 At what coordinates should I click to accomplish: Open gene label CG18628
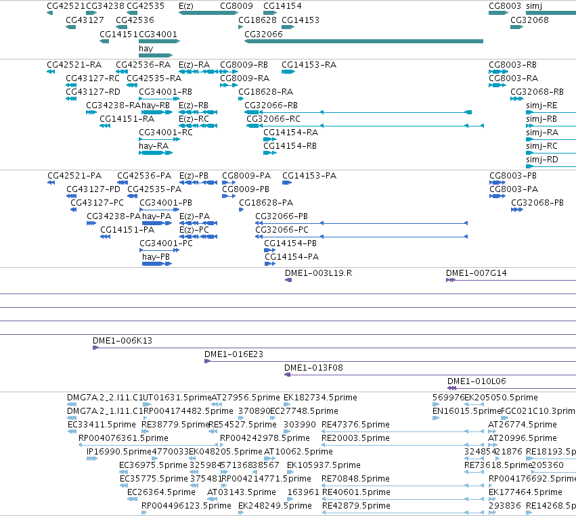pos(257,20)
